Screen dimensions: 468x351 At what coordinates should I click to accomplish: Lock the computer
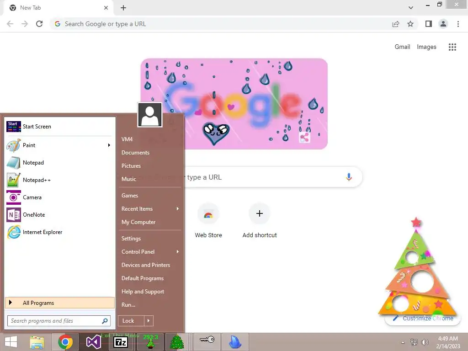[131, 321]
